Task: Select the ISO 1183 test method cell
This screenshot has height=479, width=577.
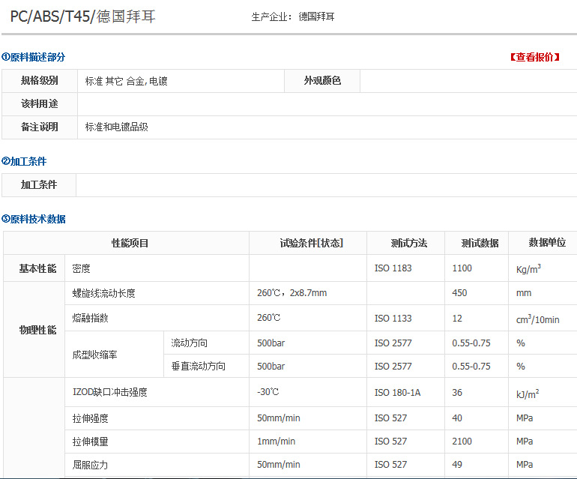Action: [x=393, y=268]
